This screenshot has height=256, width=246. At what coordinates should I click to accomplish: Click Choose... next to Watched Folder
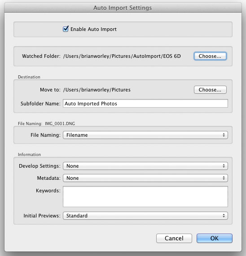point(210,56)
